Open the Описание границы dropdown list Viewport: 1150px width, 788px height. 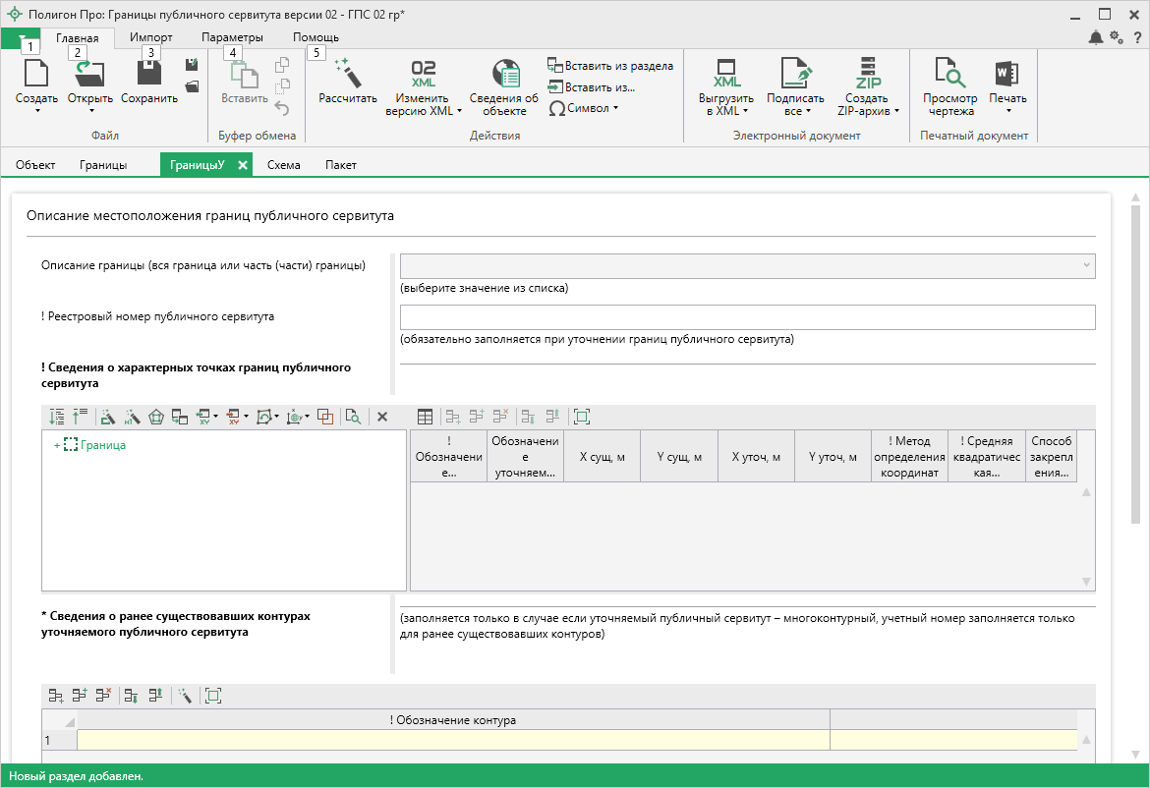pyautogui.click(x=1085, y=265)
